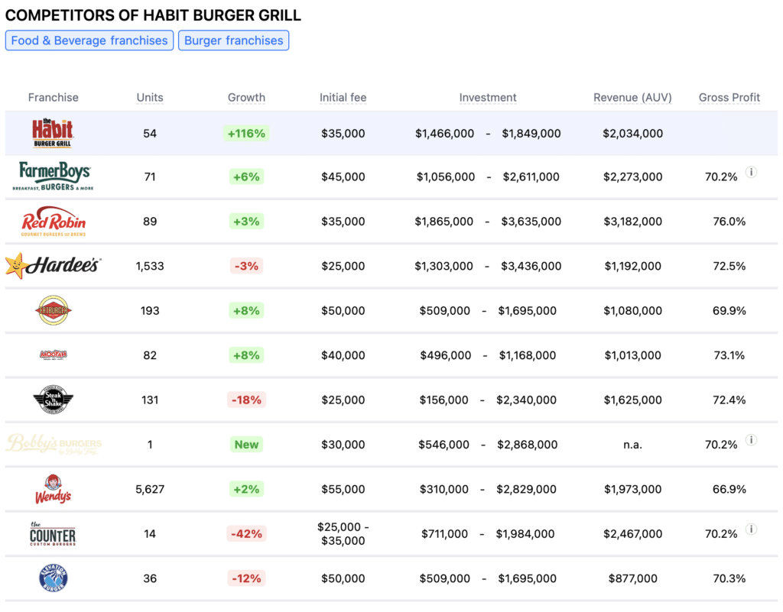Show info icon for Bobby's Burgers gross profit
This screenshot has height=612, width=783.
coord(751,440)
